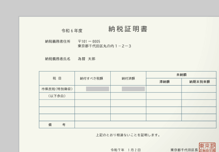Select the postal code 〒101-0005

tap(89, 41)
